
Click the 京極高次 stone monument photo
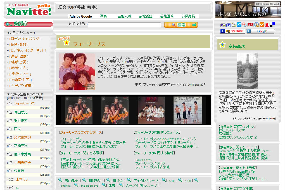pos(247,71)
